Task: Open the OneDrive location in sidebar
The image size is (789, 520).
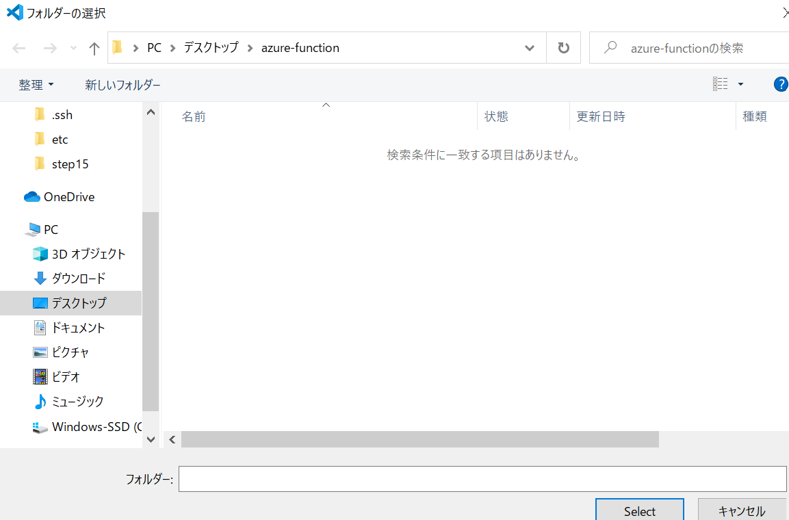Action: point(68,197)
